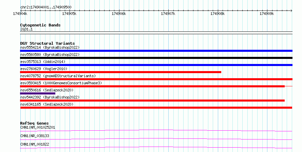Click the magenta line for CHN1|NM_001025201
Image resolution: width=302 pixels, height=152 pixels.
click(x=156, y=130)
